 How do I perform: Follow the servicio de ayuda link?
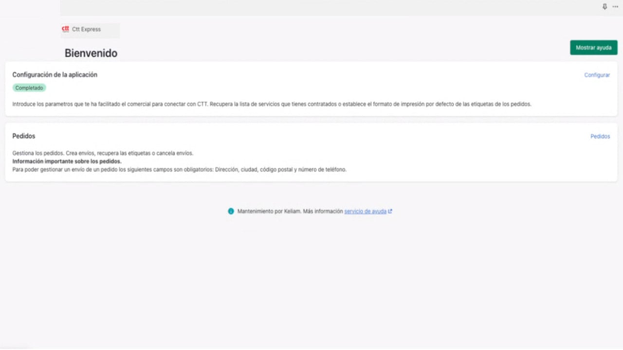[366, 211]
